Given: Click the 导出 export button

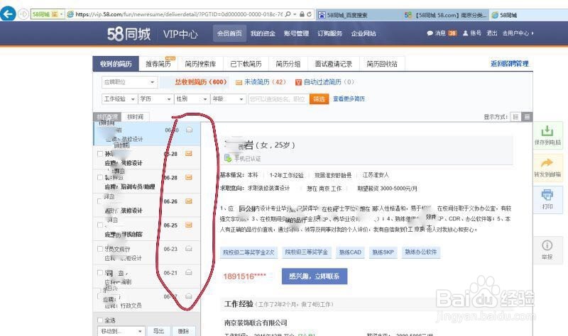Looking at the screenshot, I should (x=158, y=331).
